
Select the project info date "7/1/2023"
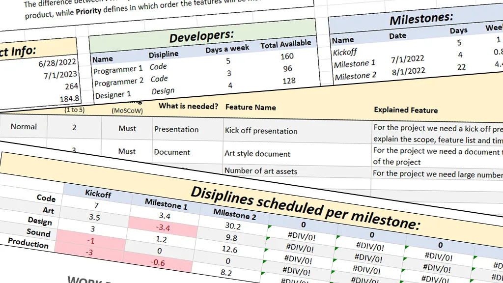(60, 75)
